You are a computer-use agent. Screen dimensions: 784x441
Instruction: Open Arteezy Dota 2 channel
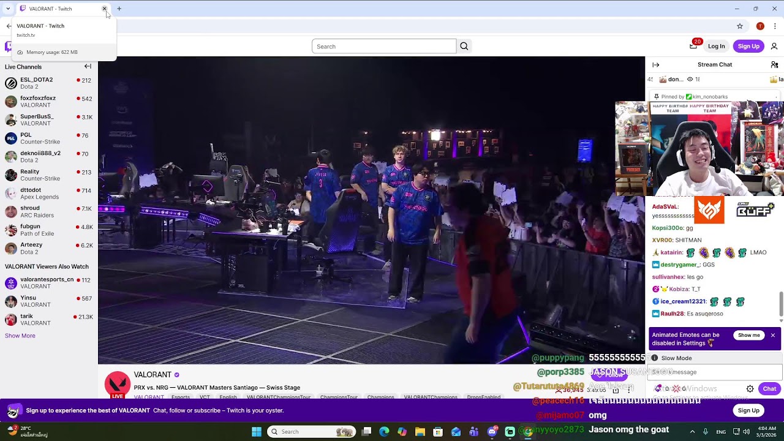49,249
